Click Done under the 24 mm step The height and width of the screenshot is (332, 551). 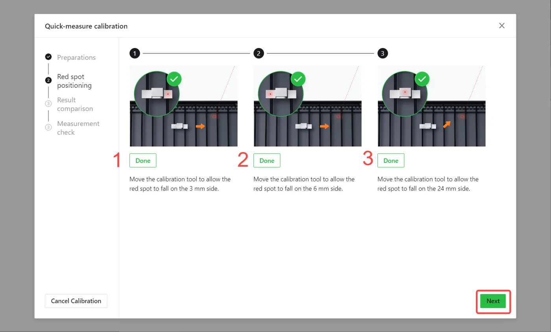tap(391, 160)
